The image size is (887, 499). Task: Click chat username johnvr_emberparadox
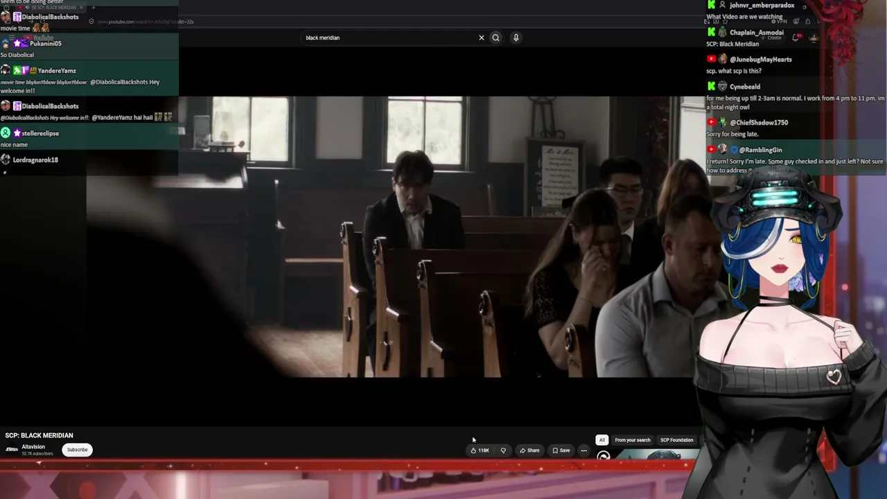pyautogui.click(x=762, y=6)
